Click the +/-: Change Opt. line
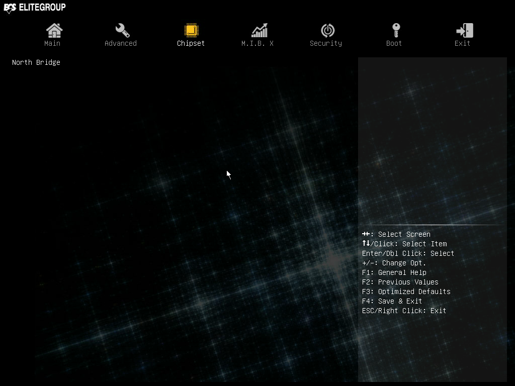This screenshot has height=386, width=515. (394, 263)
